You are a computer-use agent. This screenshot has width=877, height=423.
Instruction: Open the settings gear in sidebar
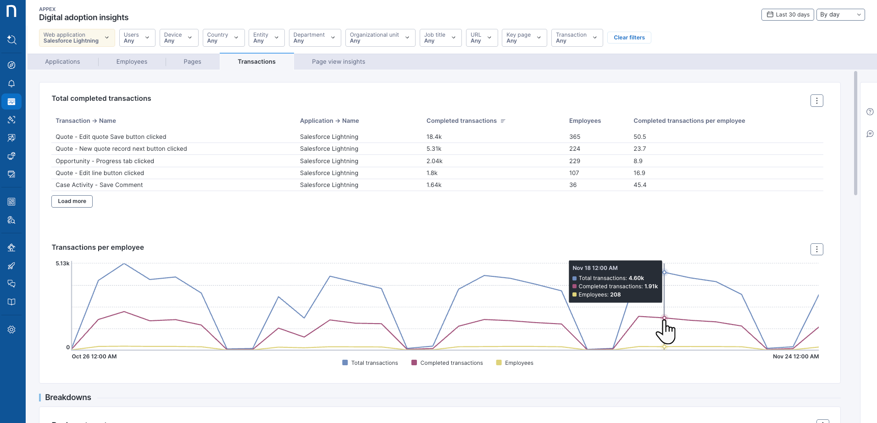pyautogui.click(x=12, y=330)
